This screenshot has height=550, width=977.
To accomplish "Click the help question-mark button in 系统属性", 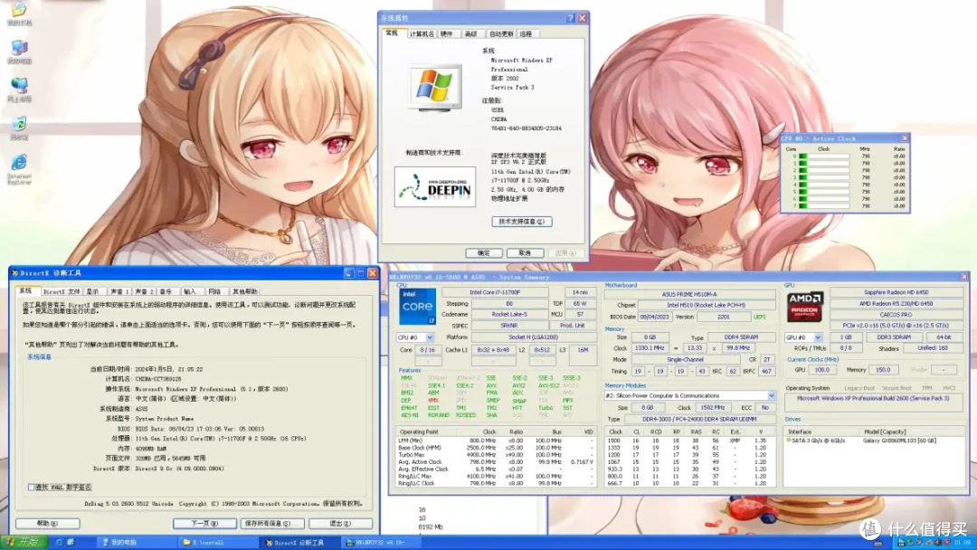I will 570,18.
